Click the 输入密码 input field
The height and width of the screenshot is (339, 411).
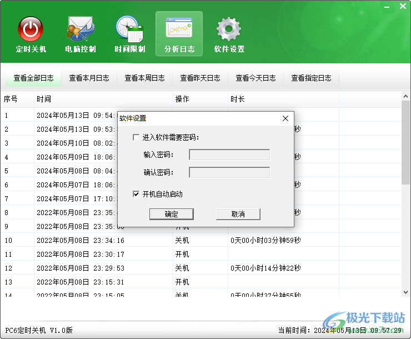pyautogui.click(x=229, y=154)
